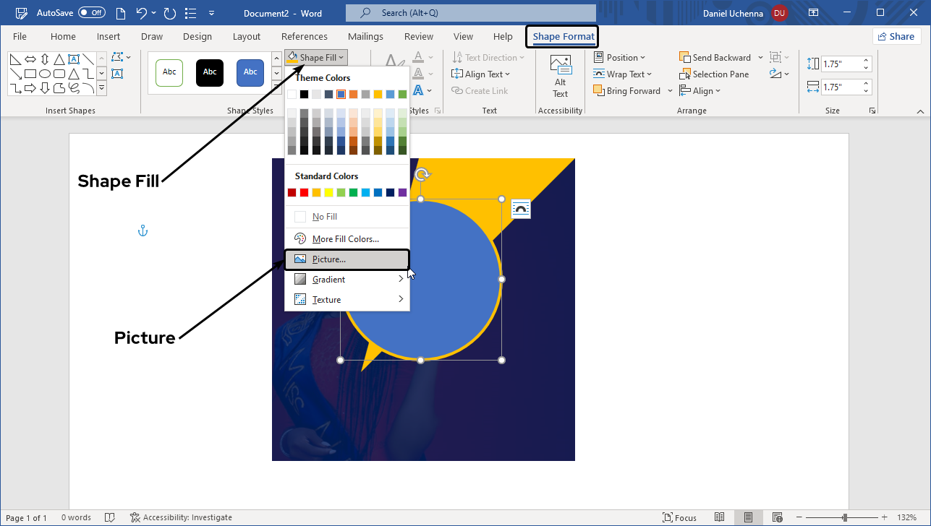Click the Save icon in title bar

pyautogui.click(x=22, y=13)
